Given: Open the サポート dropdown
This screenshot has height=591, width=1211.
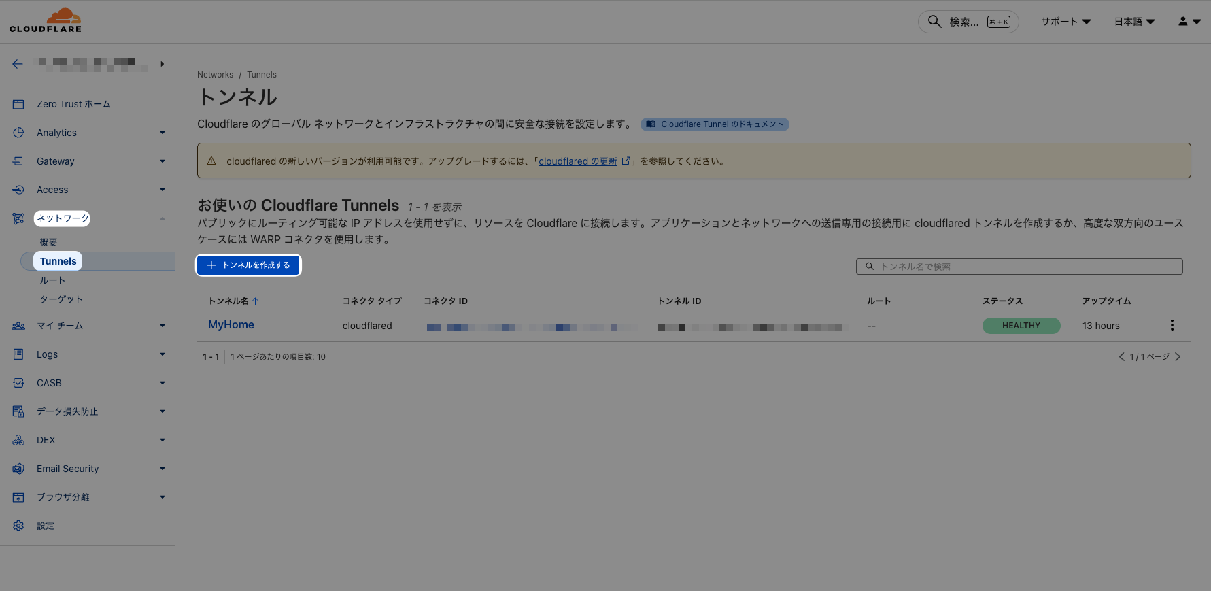Looking at the screenshot, I should pyautogui.click(x=1066, y=22).
